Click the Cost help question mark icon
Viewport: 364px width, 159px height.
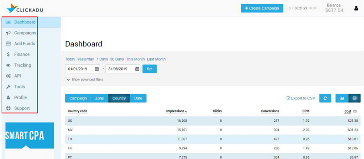[x=355, y=111]
